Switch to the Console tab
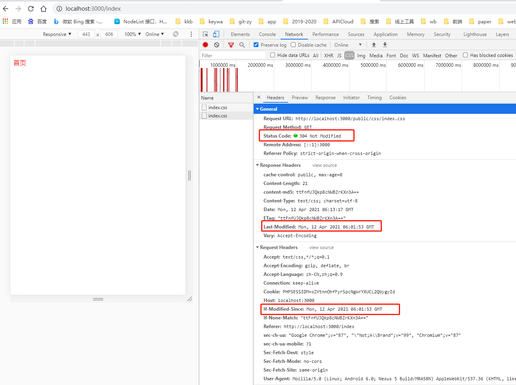516x385 pixels. coord(267,34)
